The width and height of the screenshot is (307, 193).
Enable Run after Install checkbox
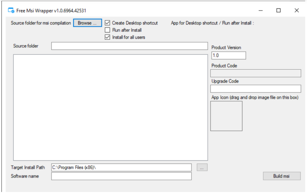point(107,30)
